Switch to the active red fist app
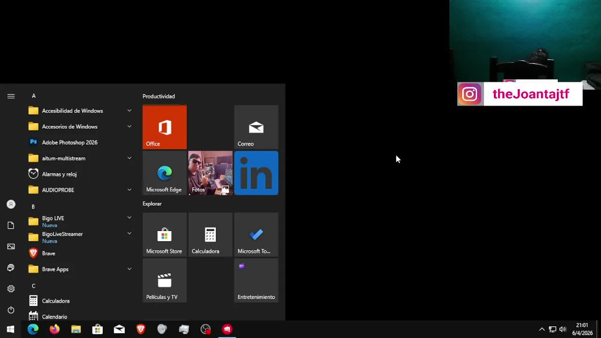601x338 pixels. (227, 329)
